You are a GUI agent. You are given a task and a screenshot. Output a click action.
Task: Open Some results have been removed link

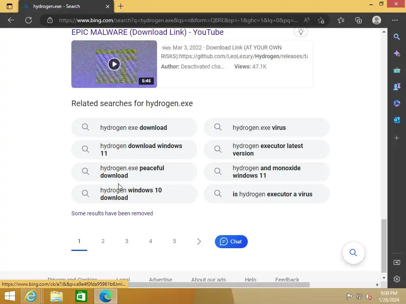[112, 213]
